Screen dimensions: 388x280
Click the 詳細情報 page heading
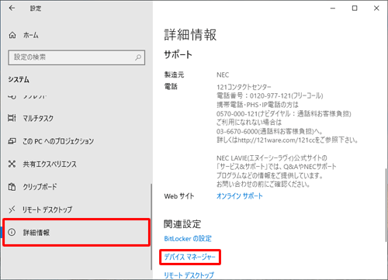click(190, 35)
